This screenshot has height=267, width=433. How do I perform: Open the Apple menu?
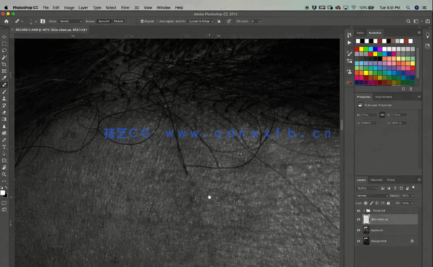pos(6,7)
